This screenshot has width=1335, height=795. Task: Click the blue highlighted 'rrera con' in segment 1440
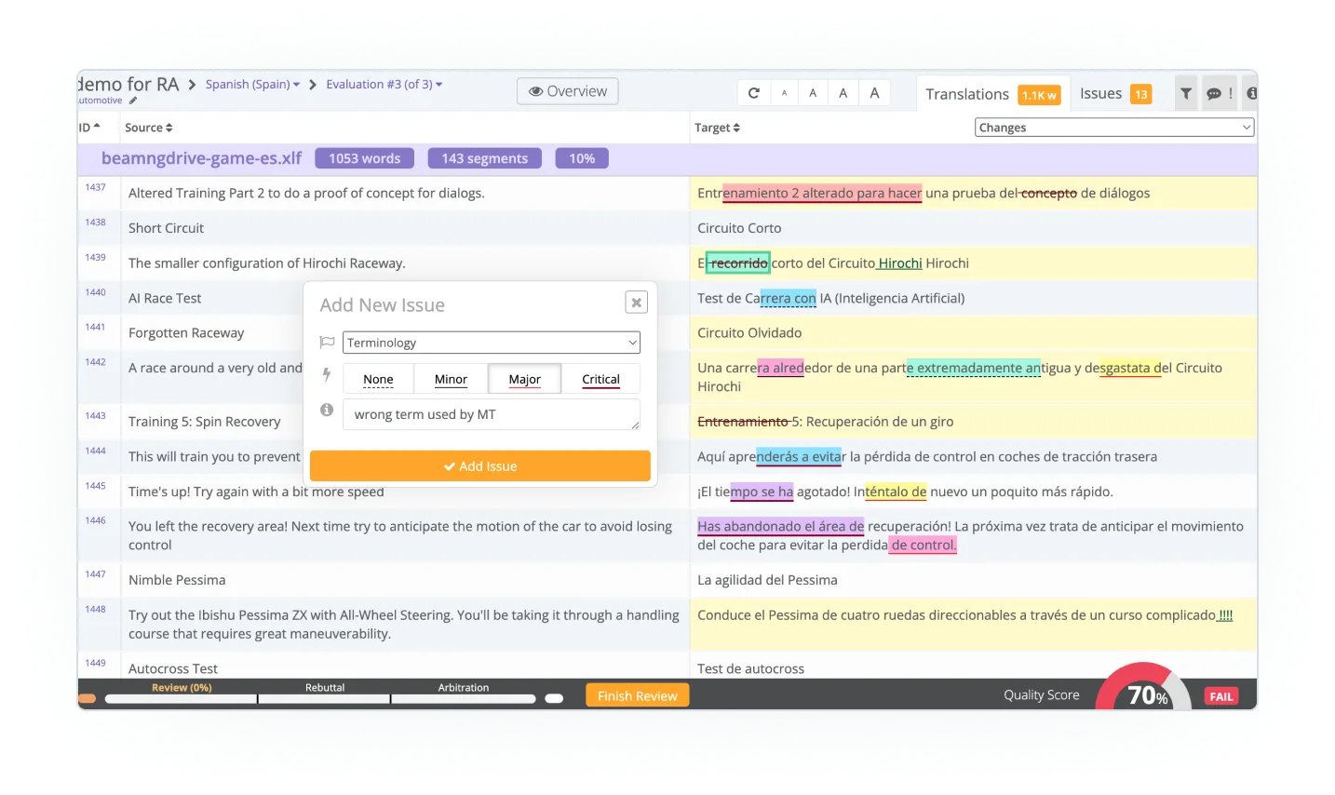(x=789, y=298)
